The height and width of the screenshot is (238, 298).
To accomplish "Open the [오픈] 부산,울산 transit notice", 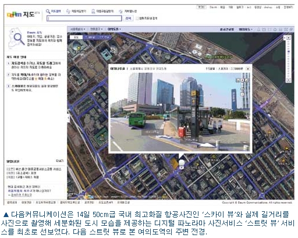I will tap(34, 169).
